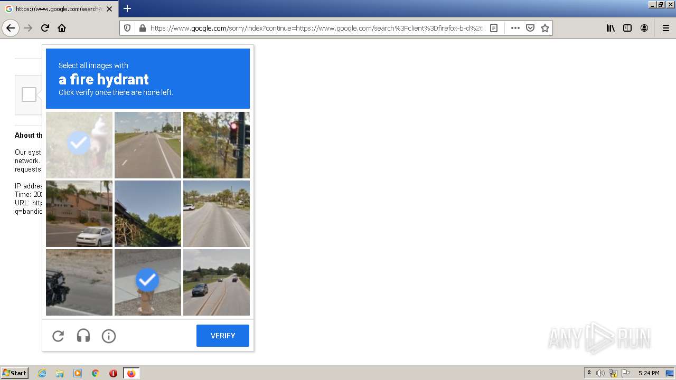Launch Opera from the taskbar
676x380 pixels.
coord(113,373)
